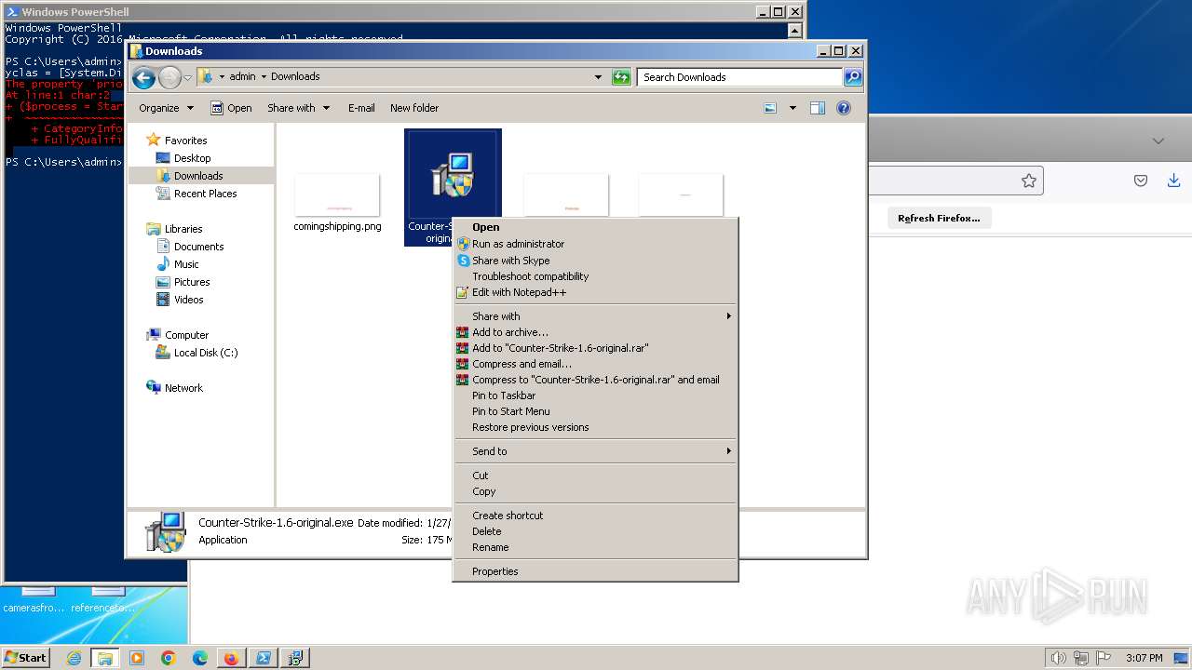Open Documents library in navigation pane
Image resolution: width=1192 pixels, height=670 pixels.
pos(198,247)
